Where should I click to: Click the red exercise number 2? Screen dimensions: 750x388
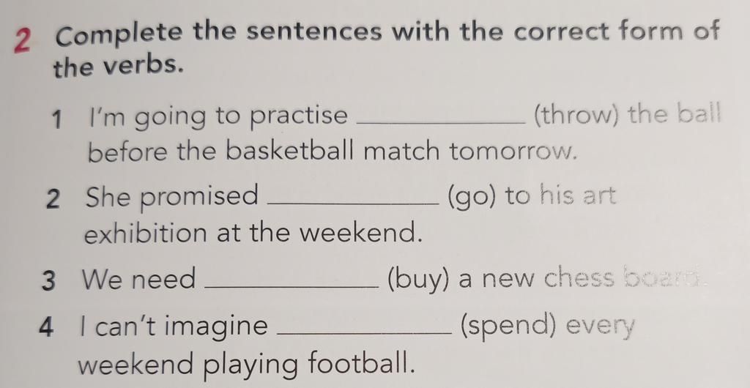pos(22,41)
